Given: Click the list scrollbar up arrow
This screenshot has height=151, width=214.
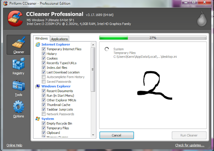Looking at the screenshot, I should point(93,45).
